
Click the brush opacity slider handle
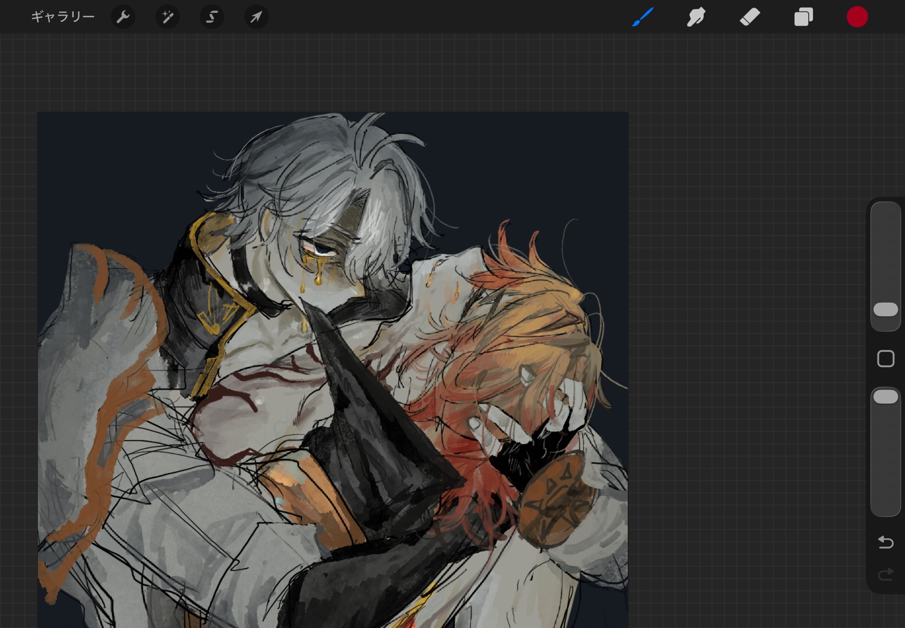[x=886, y=397]
